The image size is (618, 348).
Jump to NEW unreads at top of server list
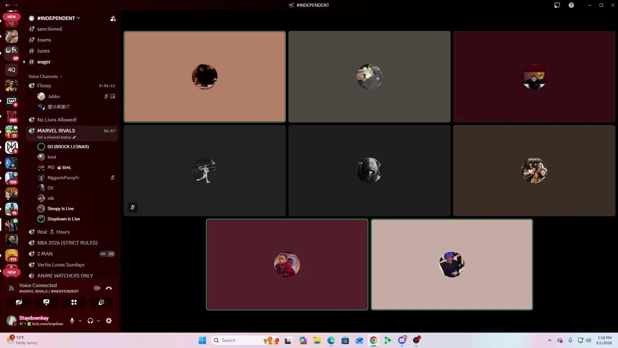tap(12, 17)
